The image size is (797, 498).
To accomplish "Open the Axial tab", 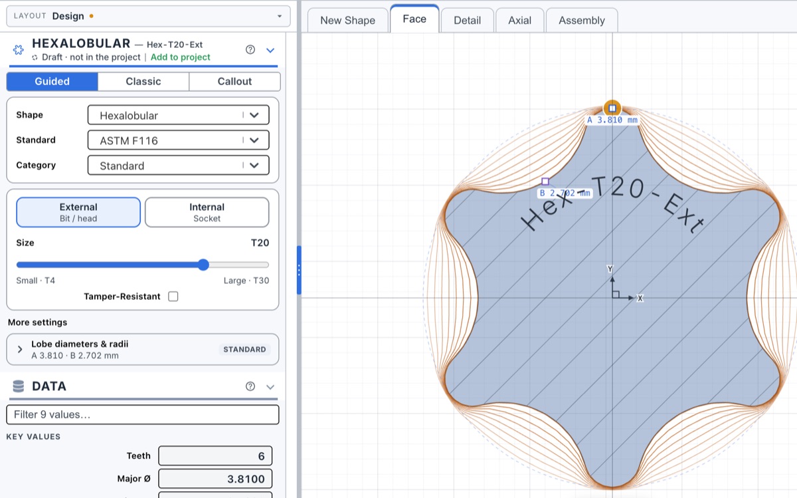I will click(x=519, y=20).
